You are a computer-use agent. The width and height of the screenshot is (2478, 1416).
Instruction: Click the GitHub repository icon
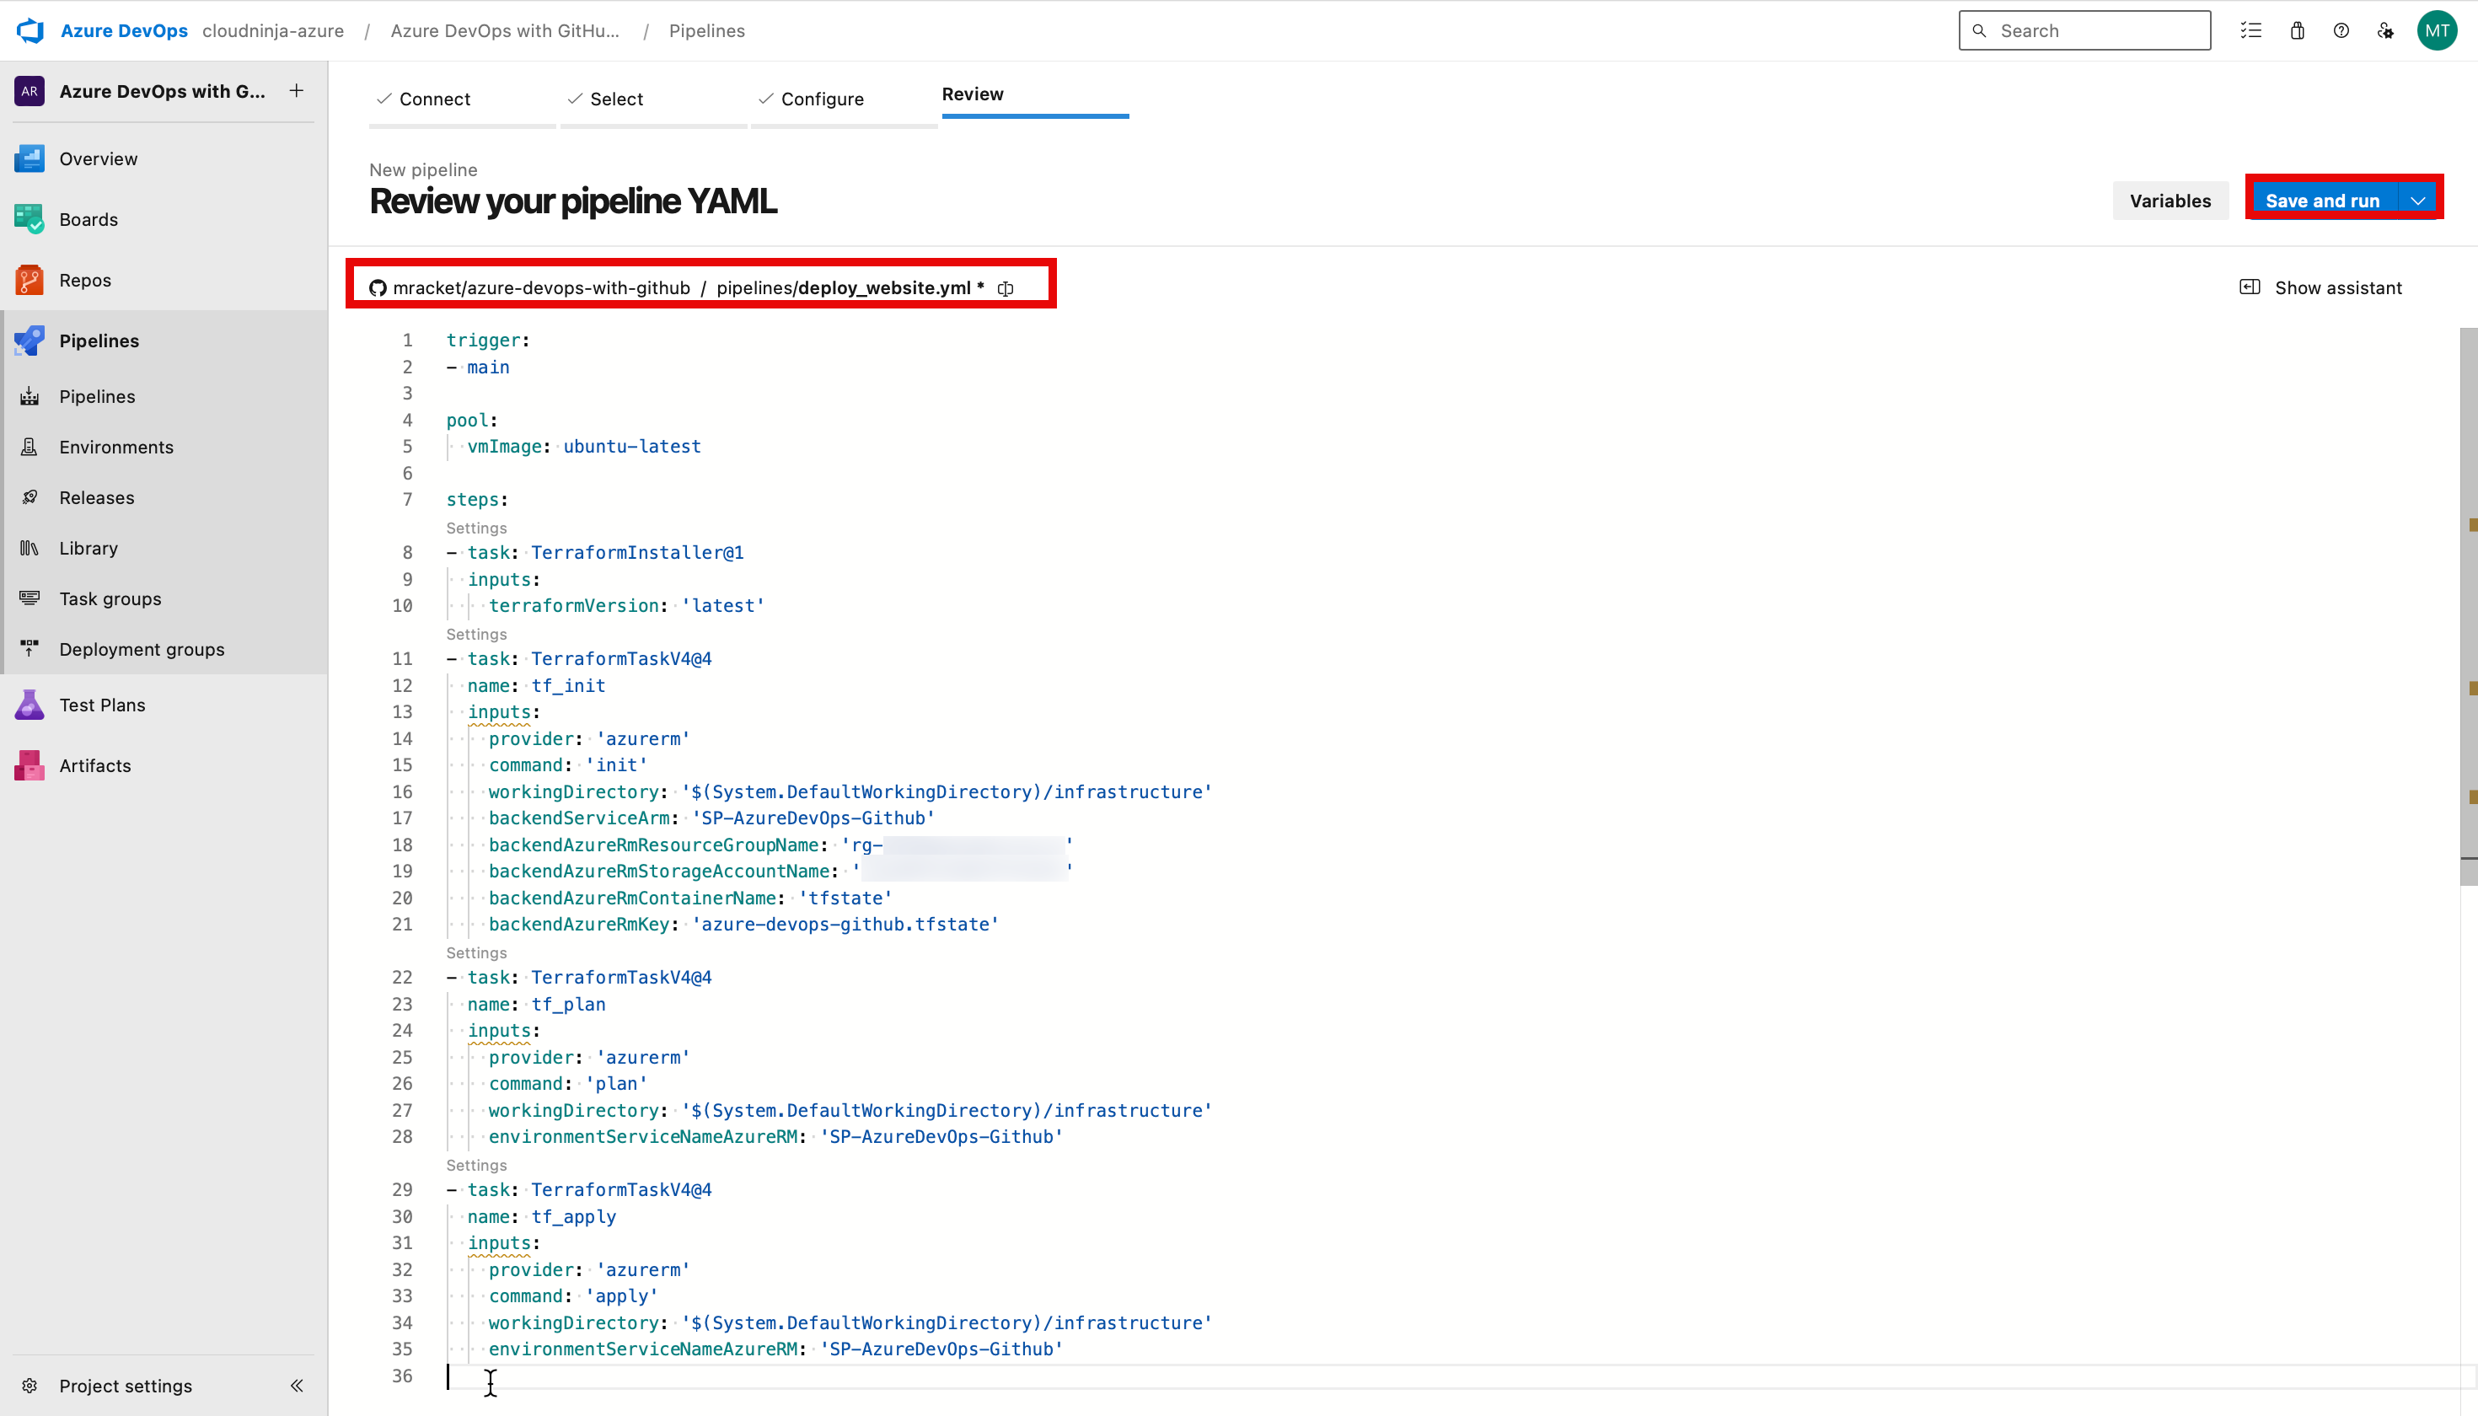378,288
